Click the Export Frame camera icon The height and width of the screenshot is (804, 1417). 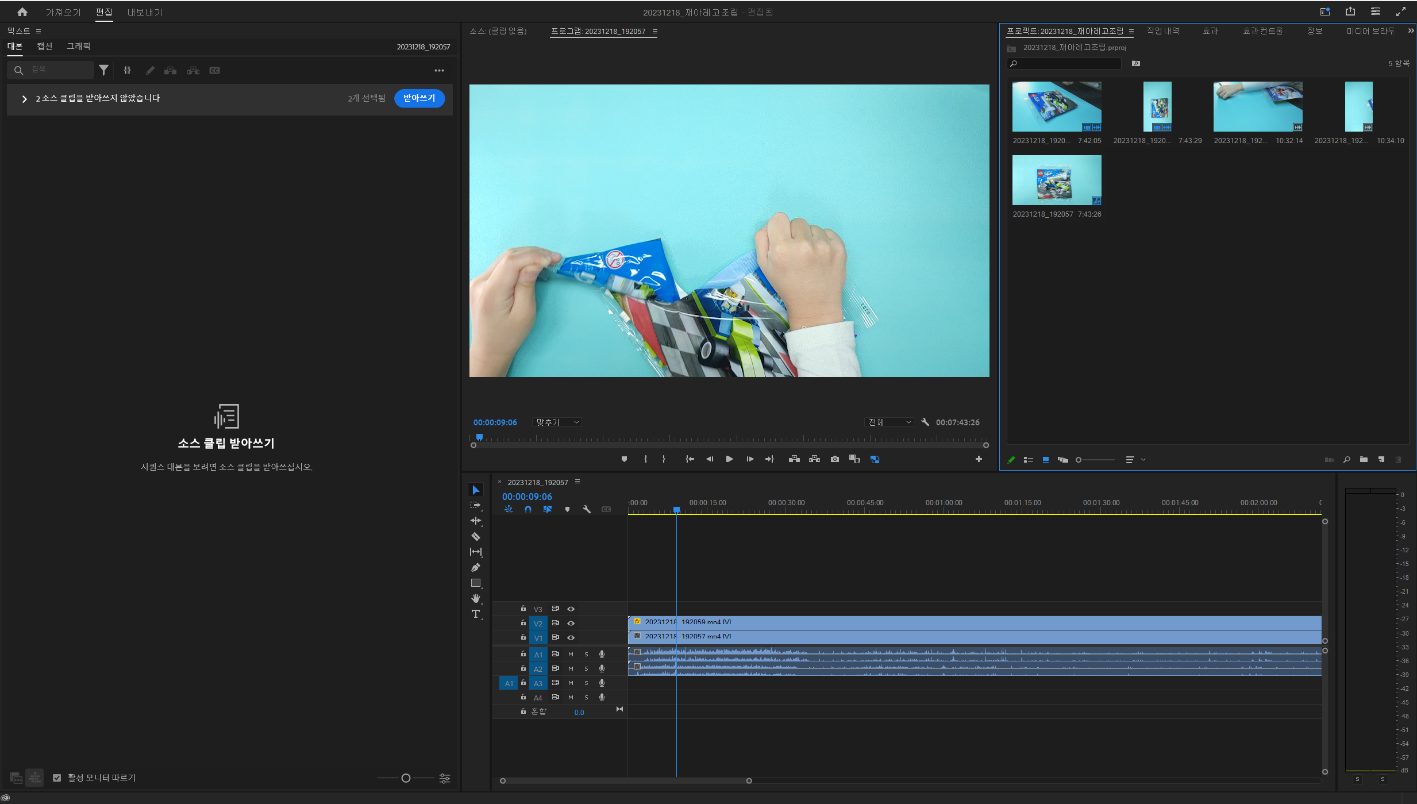click(x=835, y=459)
